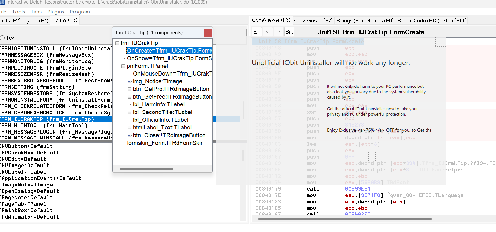
Task: Select FRM_MESSAGEPLUGIN form in list
Action: tap(56, 132)
